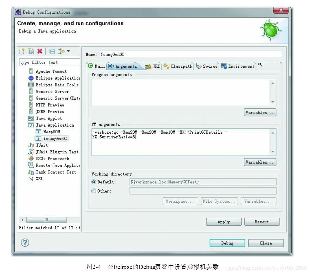This screenshot has height=274, width=311.
Task: Click the Debug button
Action: point(227,243)
